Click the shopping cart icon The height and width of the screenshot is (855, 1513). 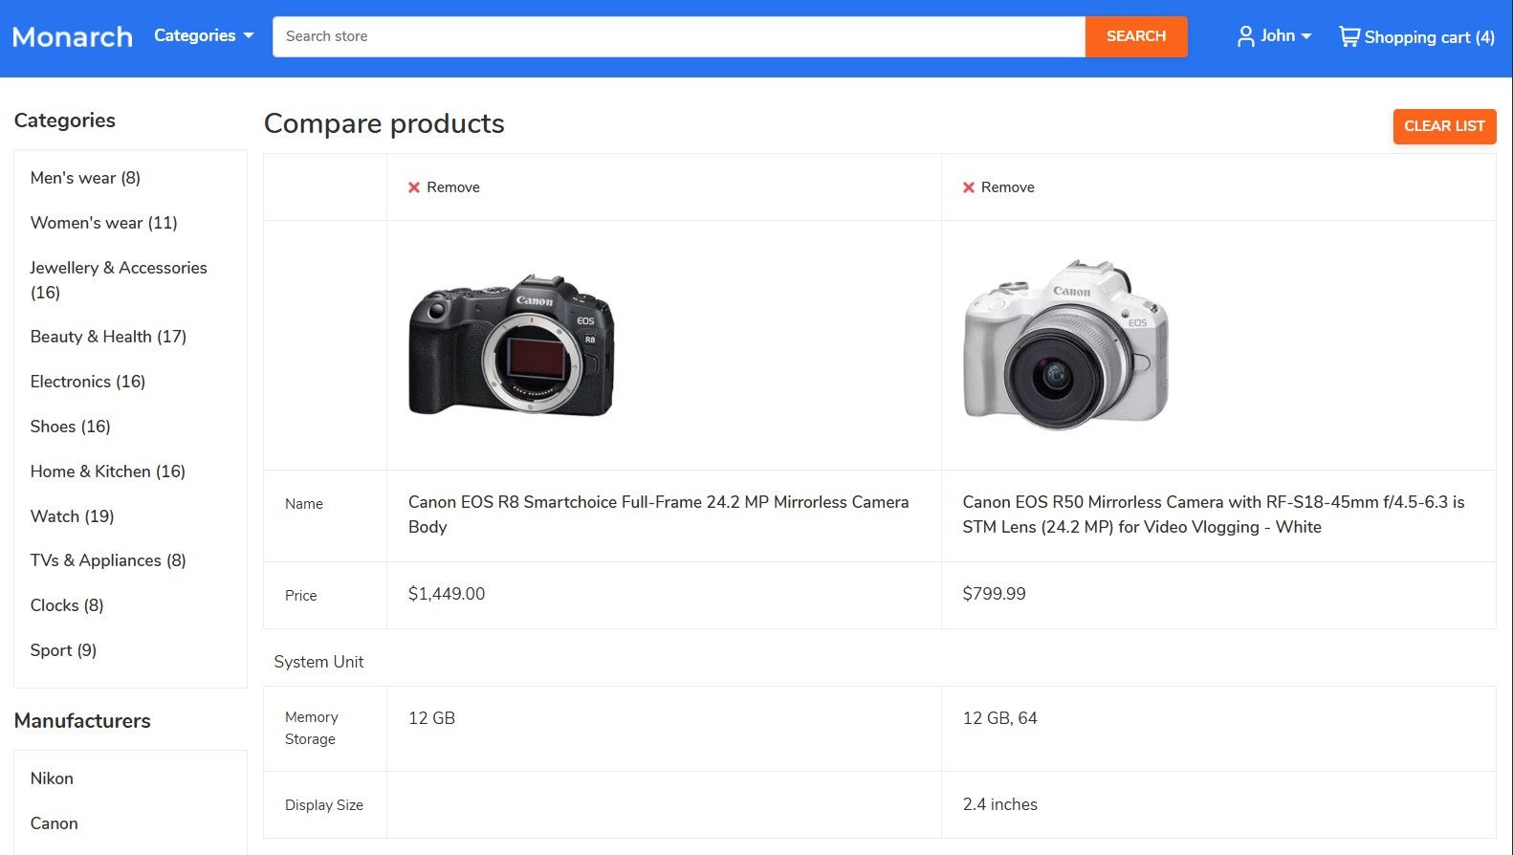click(1349, 36)
